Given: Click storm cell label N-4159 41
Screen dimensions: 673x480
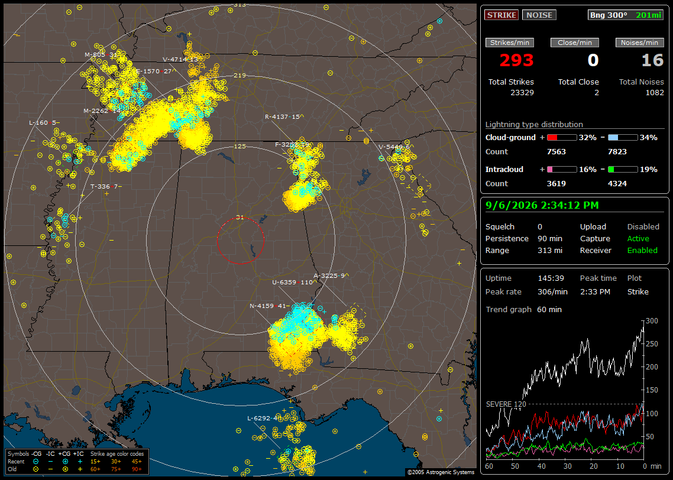Looking at the screenshot, I should pyautogui.click(x=269, y=306).
